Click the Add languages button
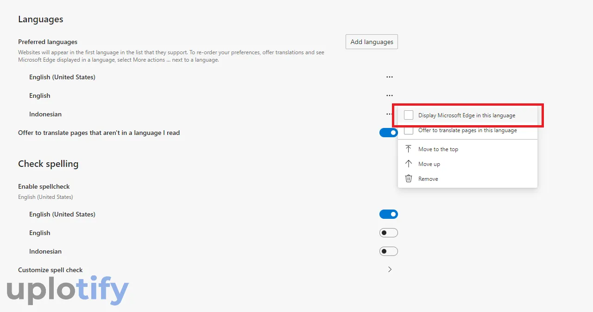 [x=372, y=42]
